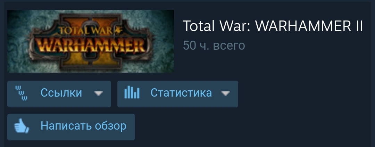Open the Статистика statistics menu
375x147 pixels.
click(x=178, y=94)
